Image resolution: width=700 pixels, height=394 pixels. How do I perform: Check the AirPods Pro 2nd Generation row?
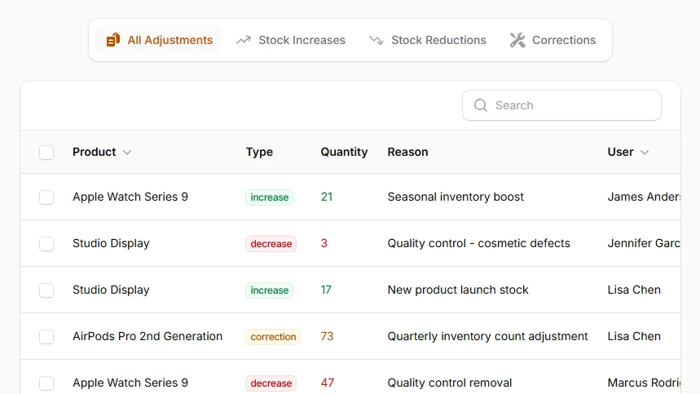(x=46, y=336)
